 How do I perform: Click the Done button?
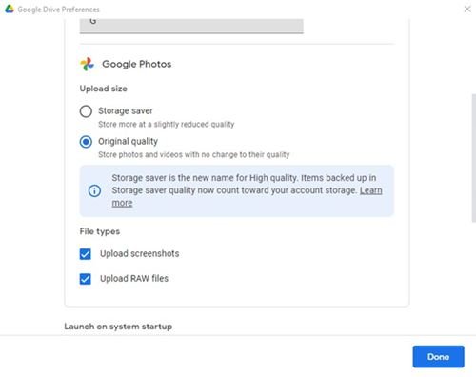[x=438, y=357]
